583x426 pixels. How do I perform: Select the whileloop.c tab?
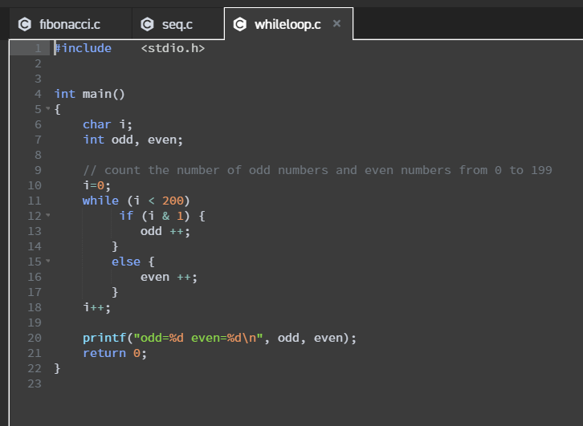287,25
